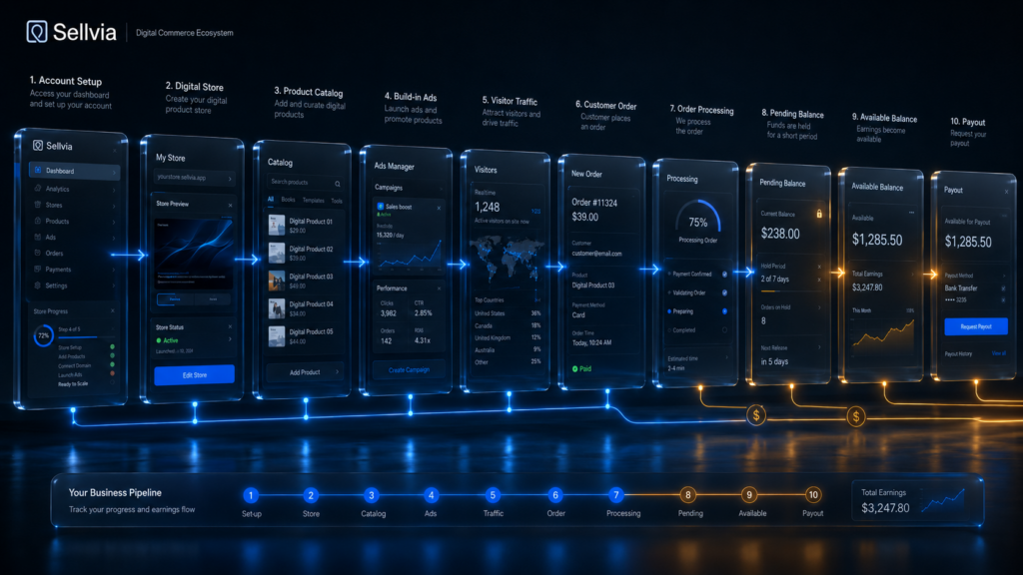This screenshot has height=575, width=1023.
Task: Expand the Orders on Hold chevron
Action: tap(819, 307)
